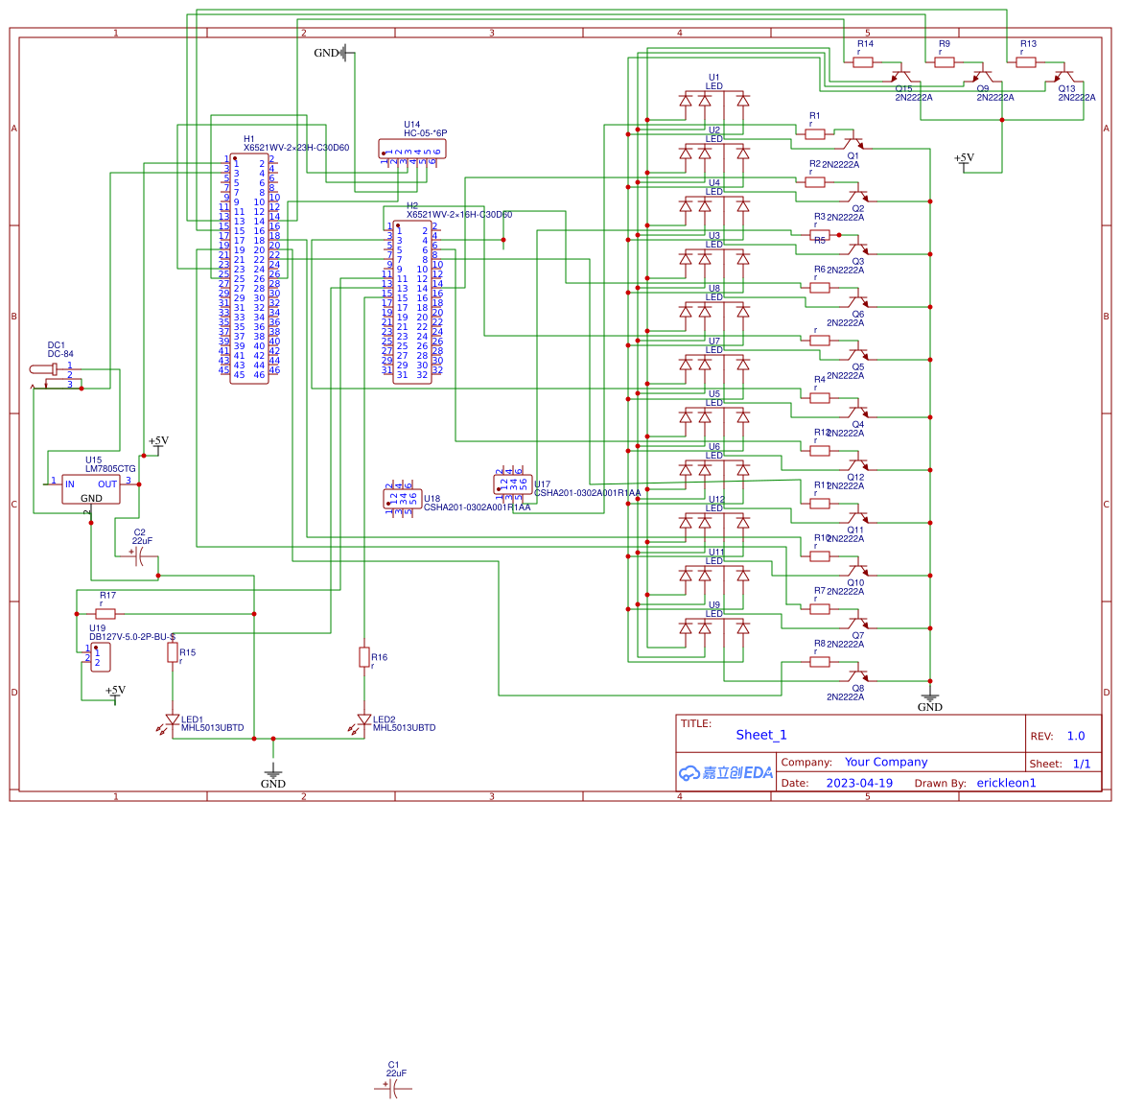
Task: Select the H1 46-pin header connector
Action: [249, 269]
